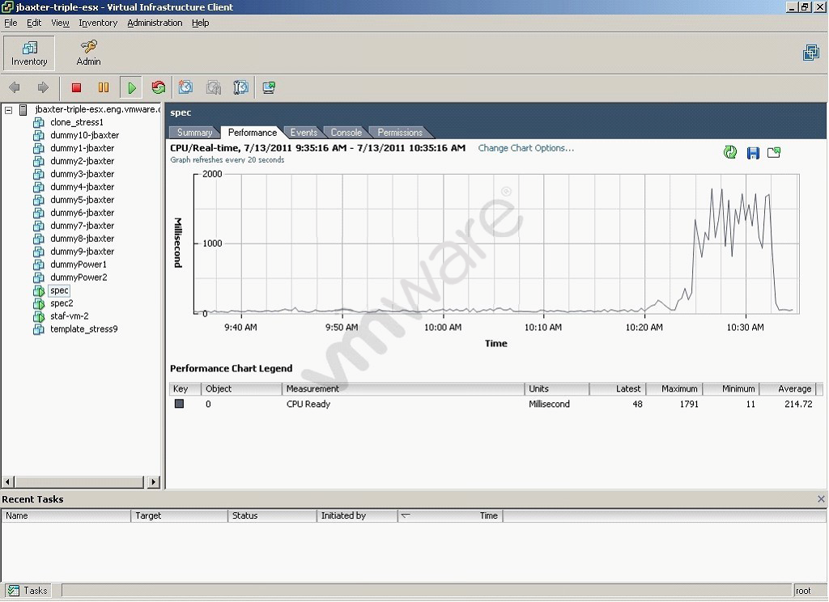The height and width of the screenshot is (602, 829).
Task: Open the View menu
Action: (60, 23)
